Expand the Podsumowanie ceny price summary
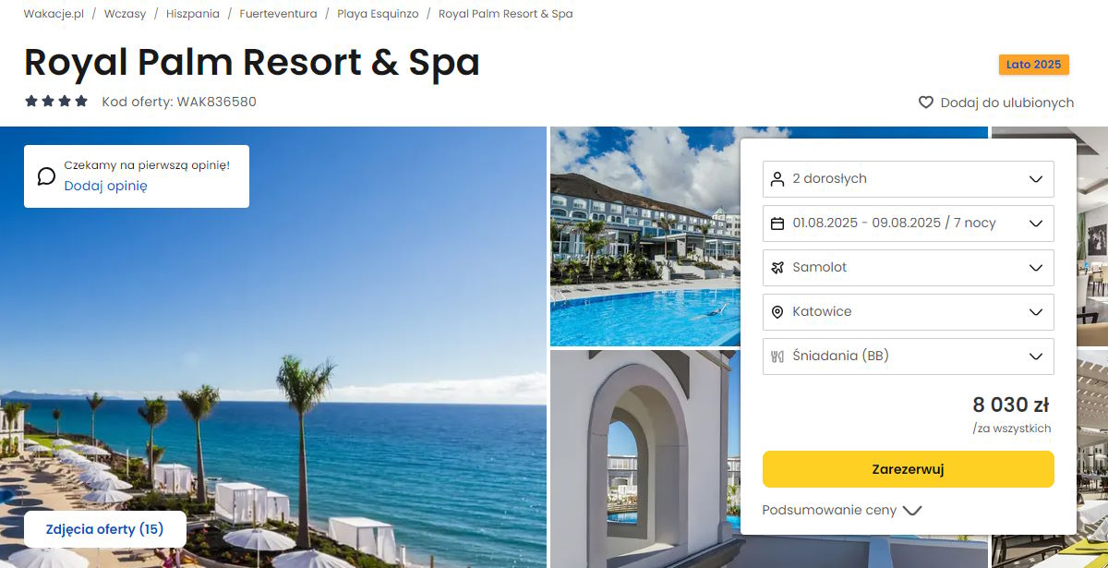The image size is (1108, 568). coord(842,510)
